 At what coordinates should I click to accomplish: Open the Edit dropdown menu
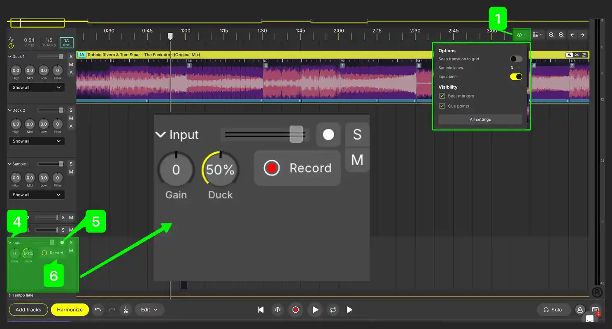coord(149,310)
